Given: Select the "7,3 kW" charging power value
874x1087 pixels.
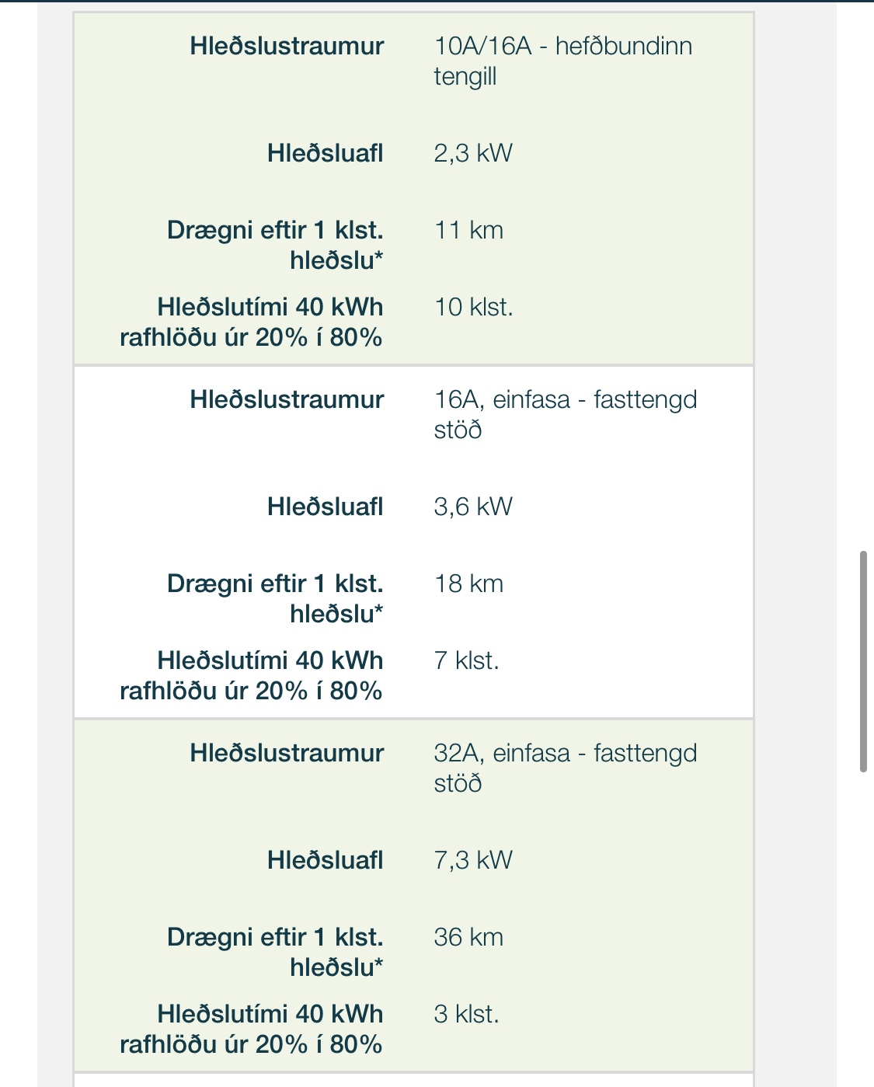Looking at the screenshot, I should click(x=473, y=860).
